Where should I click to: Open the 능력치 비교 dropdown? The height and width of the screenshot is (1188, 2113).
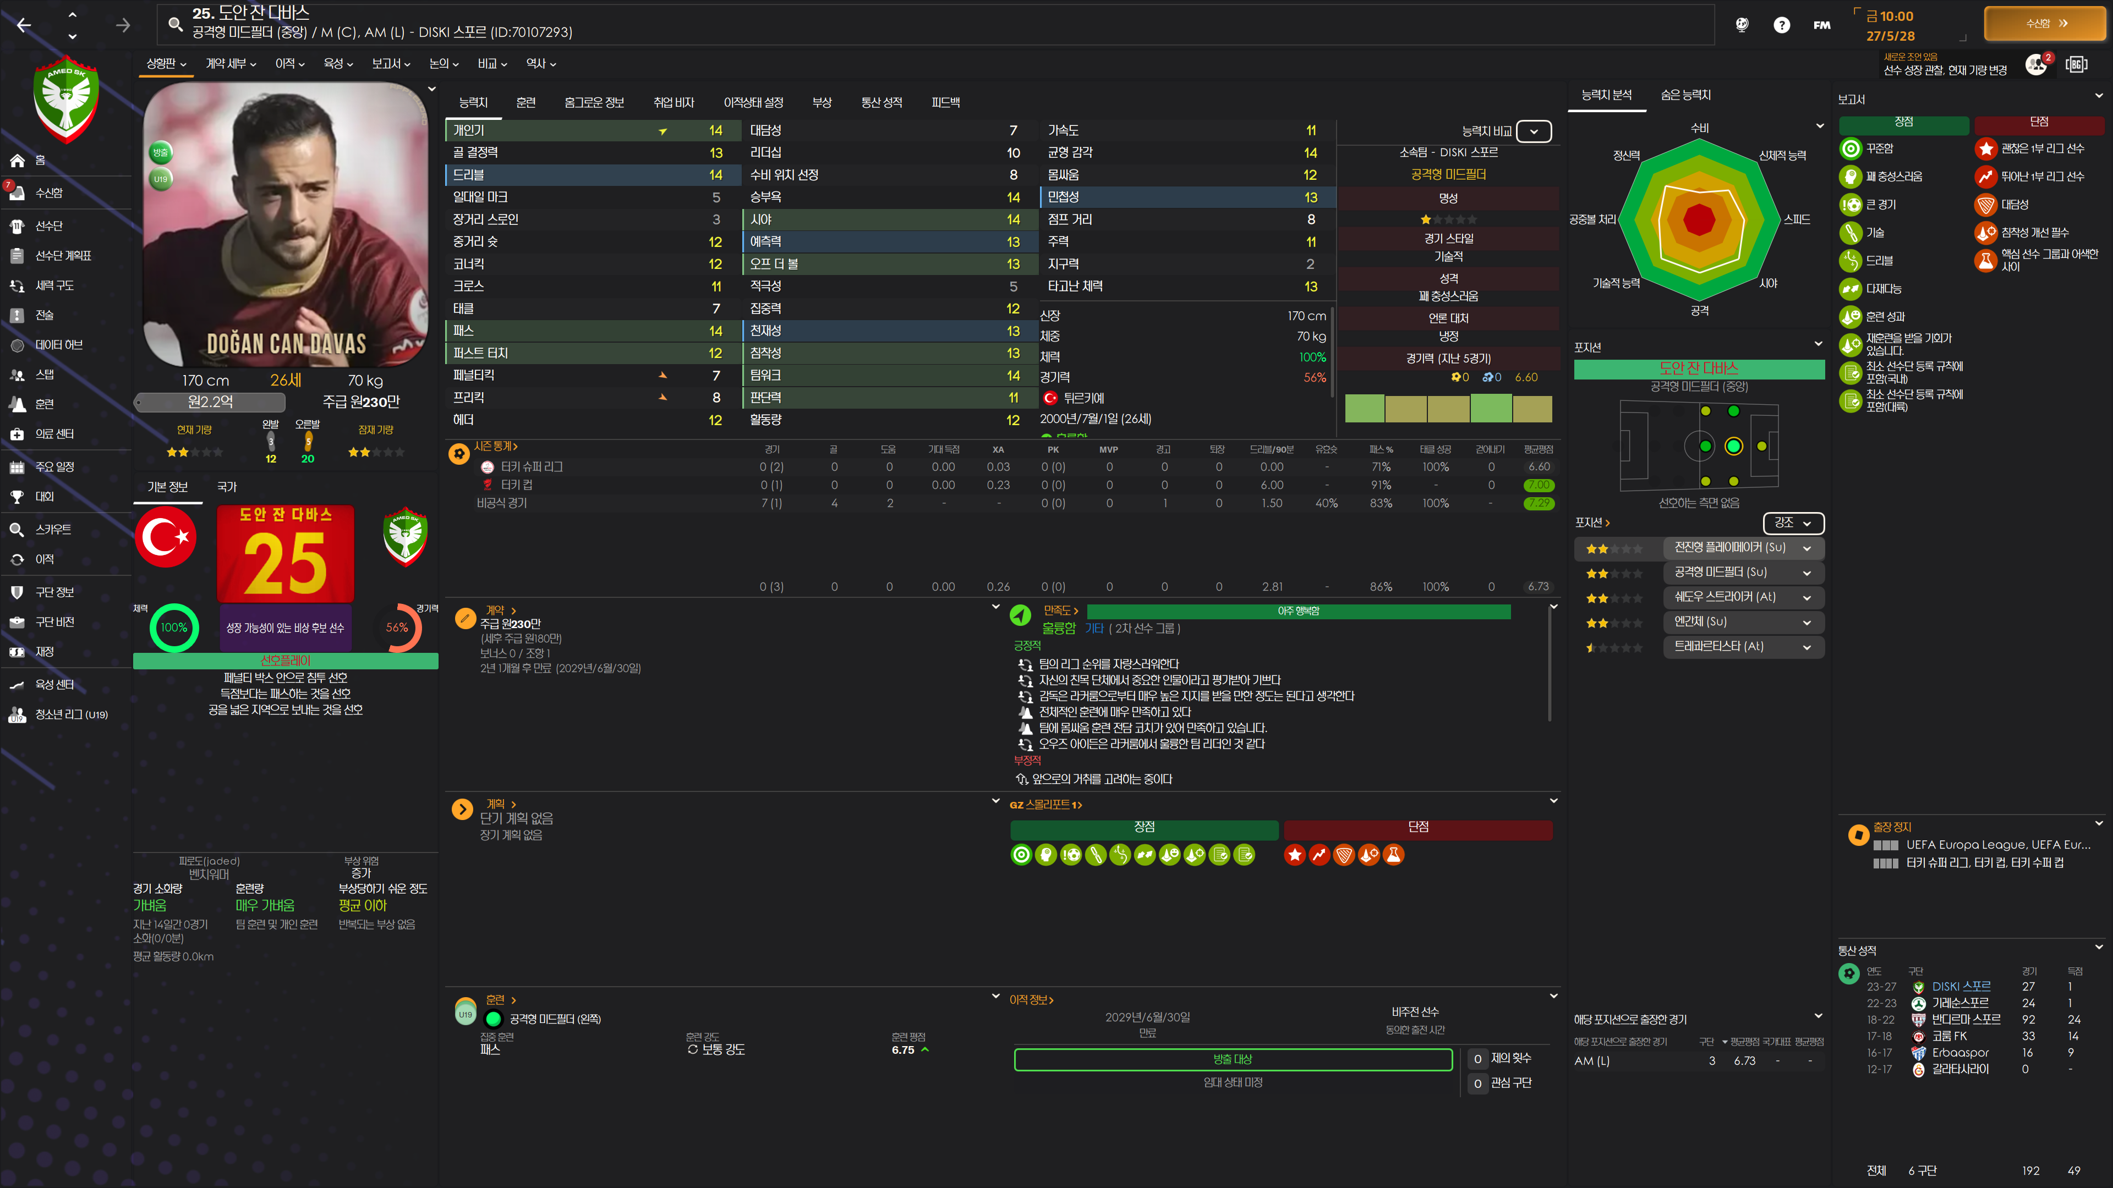[x=1533, y=131]
